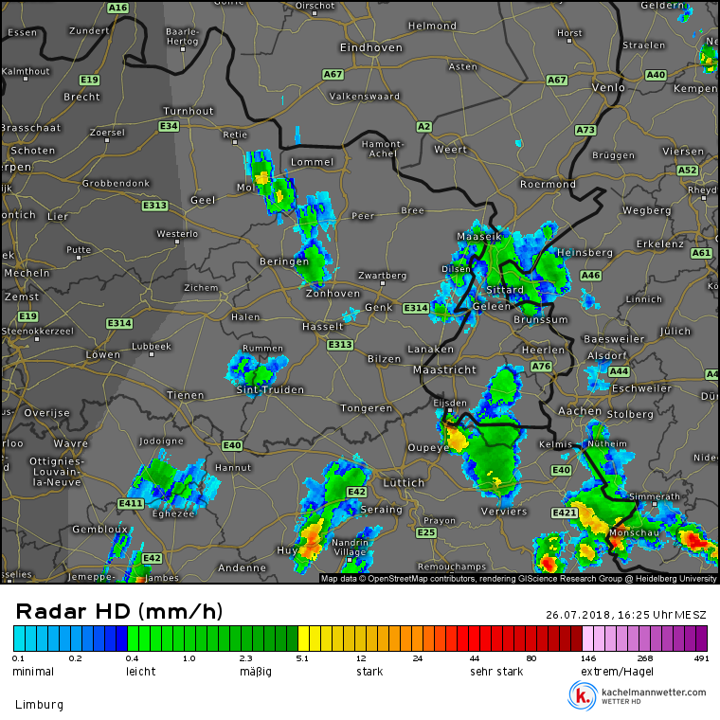Click the 'mäßig' legend label
The image size is (720, 720).
click(x=255, y=672)
